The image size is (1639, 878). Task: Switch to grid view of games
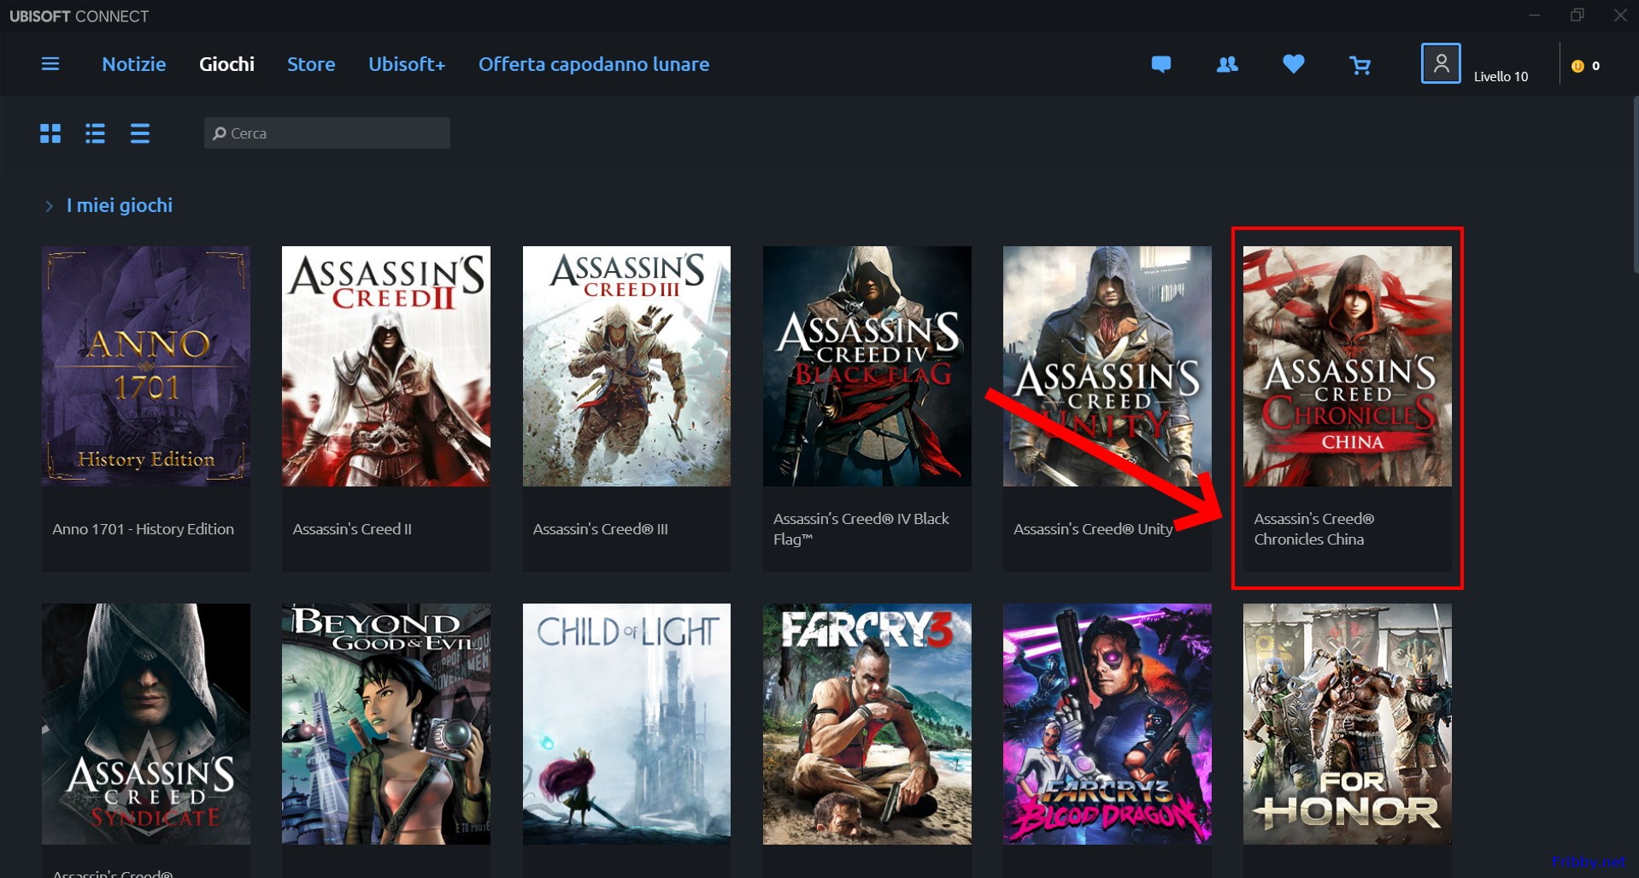click(x=50, y=133)
